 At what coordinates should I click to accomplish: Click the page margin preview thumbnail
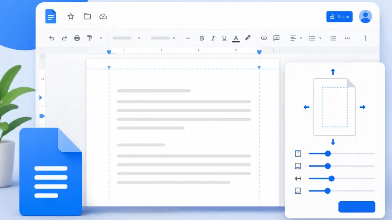pyautogui.click(x=335, y=107)
